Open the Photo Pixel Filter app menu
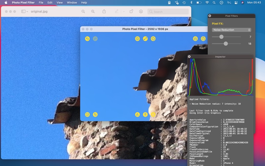This screenshot has height=166, width=265. click(x=23, y=3)
